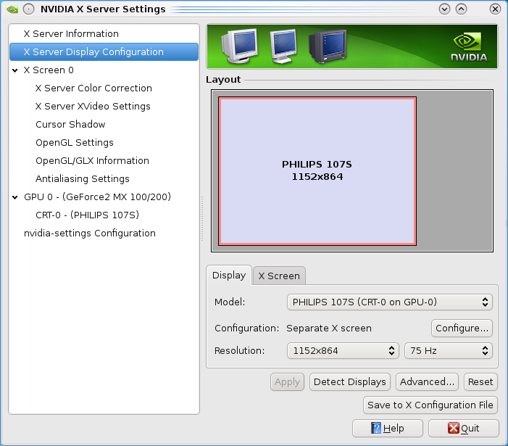The height and width of the screenshot is (446, 508).
Task: Switch to the X Screen tab
Action: point(279,276)
